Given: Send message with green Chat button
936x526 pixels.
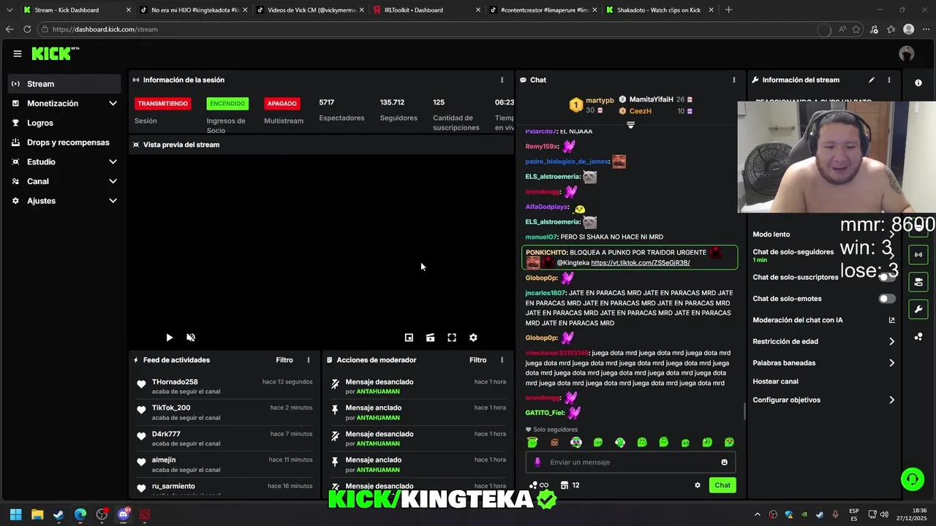Looking at the screenshot, I should click(722, 485).
